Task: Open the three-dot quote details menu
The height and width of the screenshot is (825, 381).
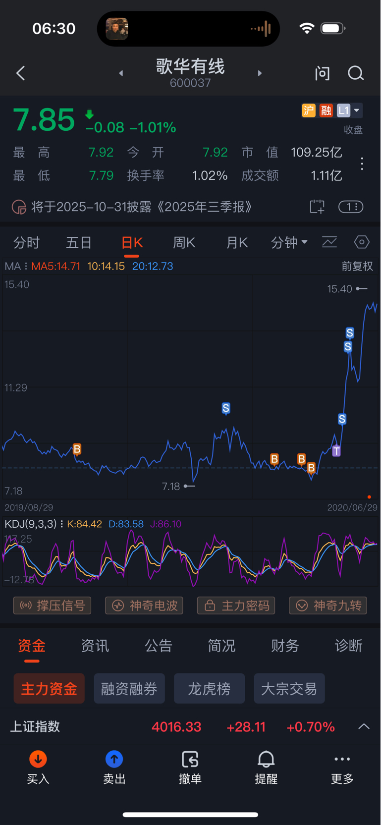Action: pos(362,164)
